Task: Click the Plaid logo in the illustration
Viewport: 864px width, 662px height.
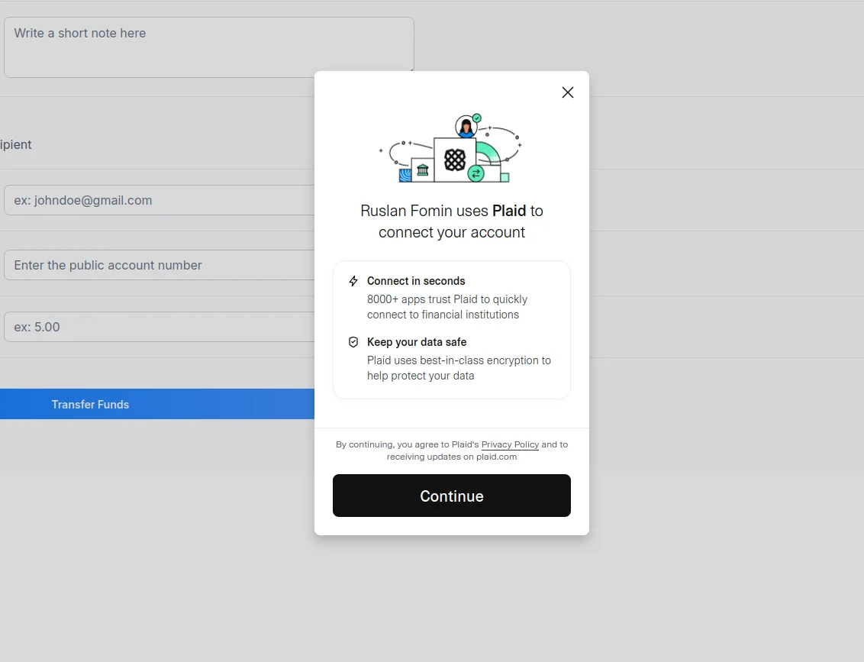Action: 455,160
